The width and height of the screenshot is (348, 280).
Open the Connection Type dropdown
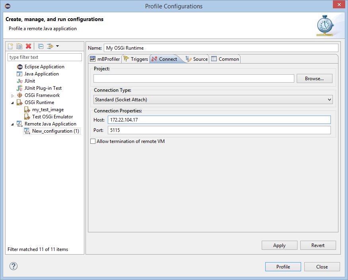[213, 99]
